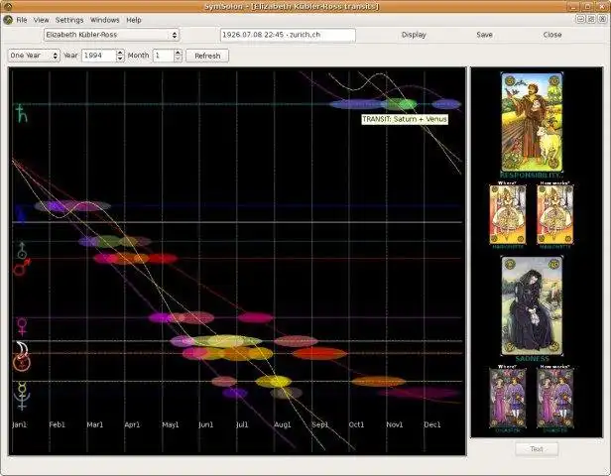Image resolution: width=611 pixels, height=476 pixels.
Task: Select the Sadness tarot card image
Action: point(531,304)
